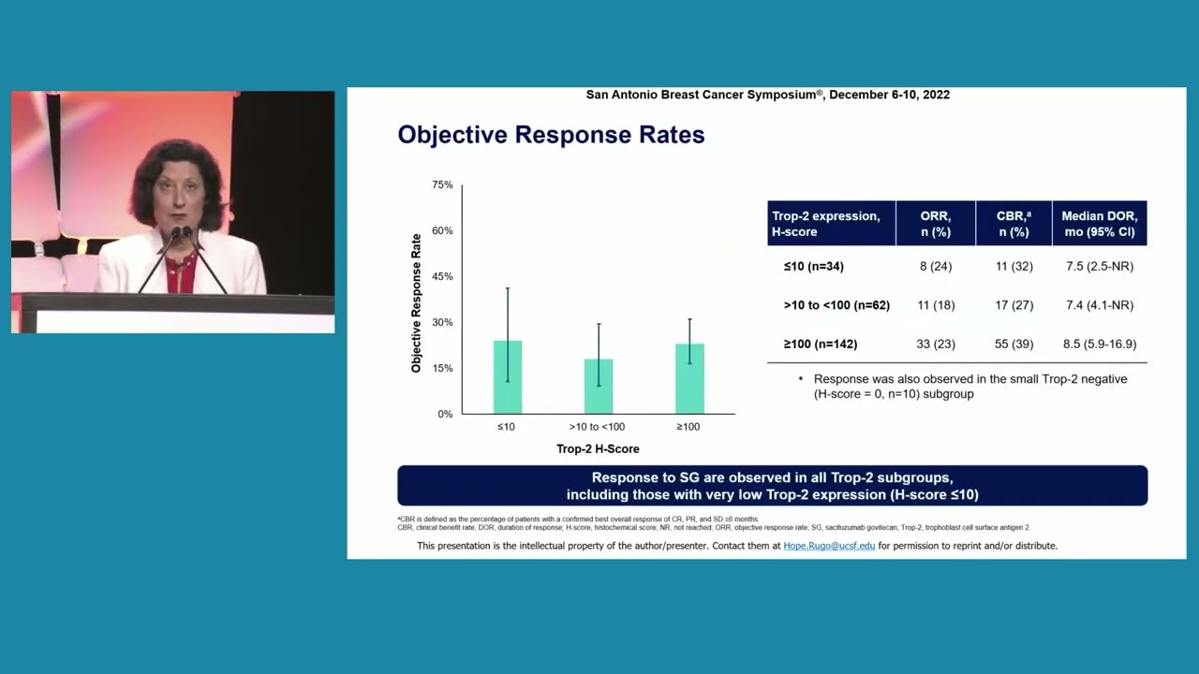Click the San Antonio Breast Cancer Symposium header
This screenshot has width=1199, height=674.
pyautogui.click(x=768, y=95)
